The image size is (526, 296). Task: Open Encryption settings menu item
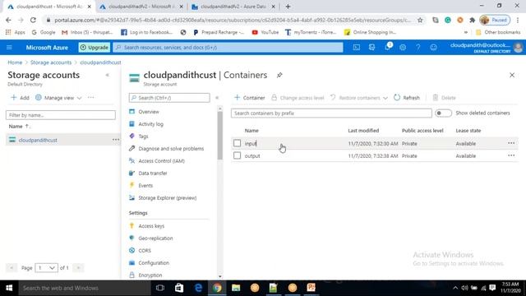pyautogui.click(x=150, y=275)
